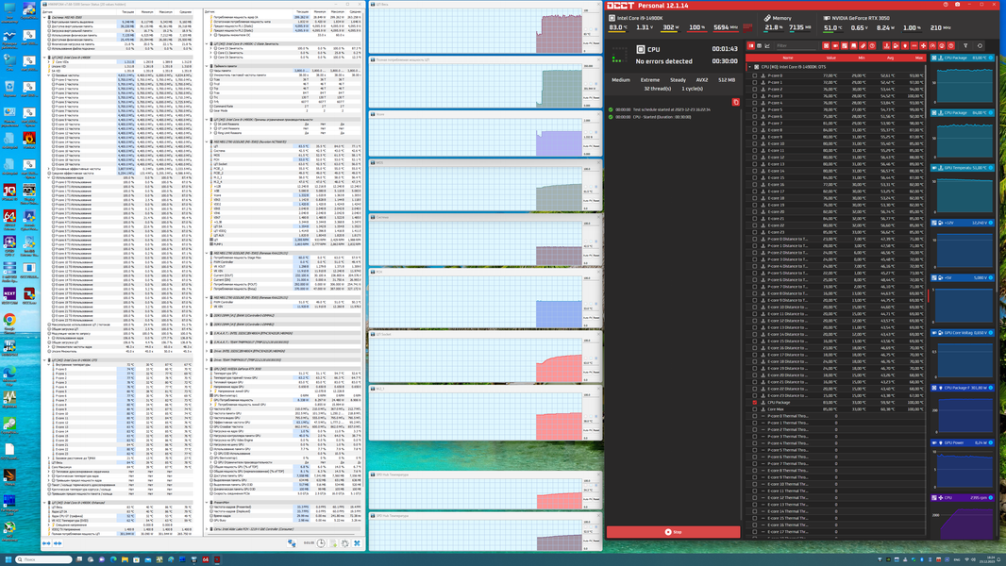Check the P-core 7 checkbox in OCCT

tap(755, 123)
